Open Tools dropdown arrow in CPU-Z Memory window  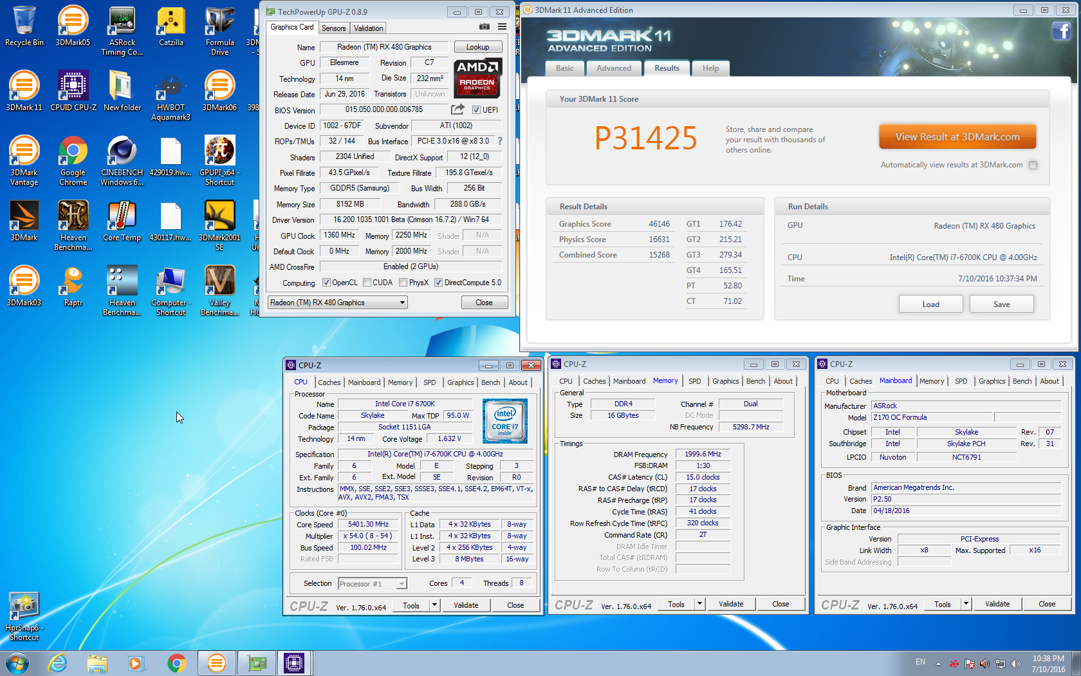point(699,604)
